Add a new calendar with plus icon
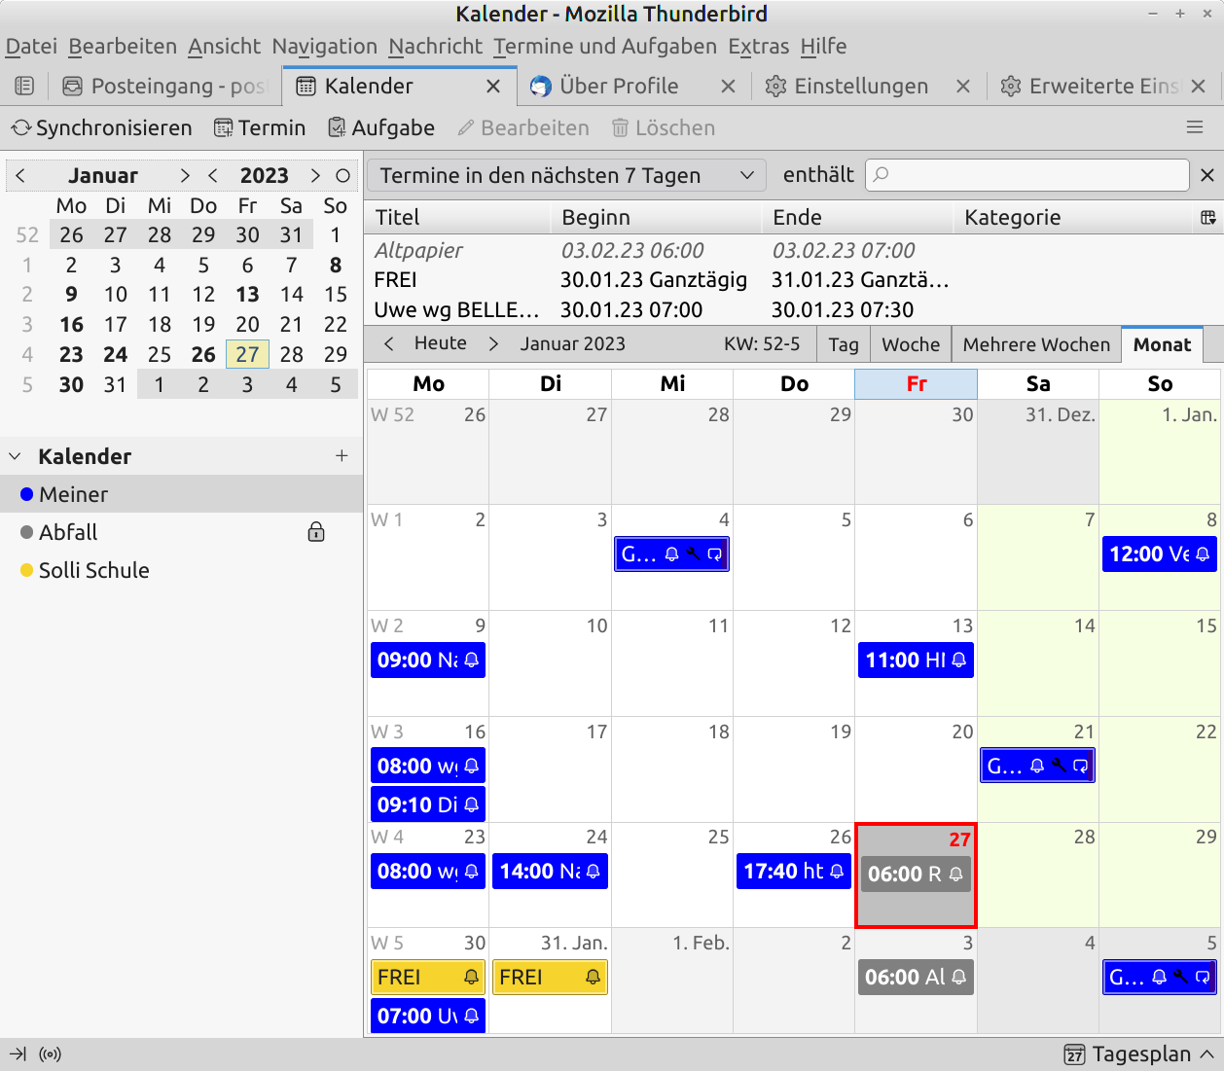 342,456
